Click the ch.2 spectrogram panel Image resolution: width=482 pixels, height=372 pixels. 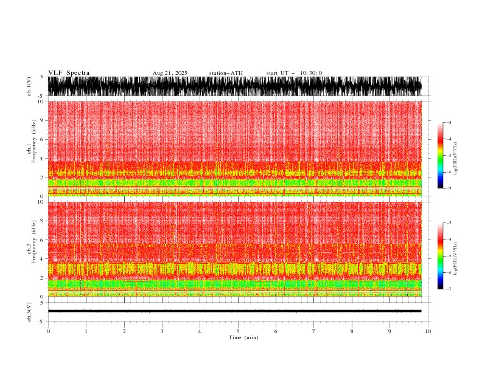point(235,249)
